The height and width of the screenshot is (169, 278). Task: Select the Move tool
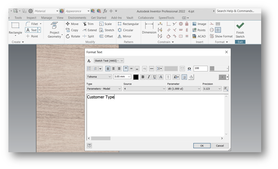pos(72,24)
